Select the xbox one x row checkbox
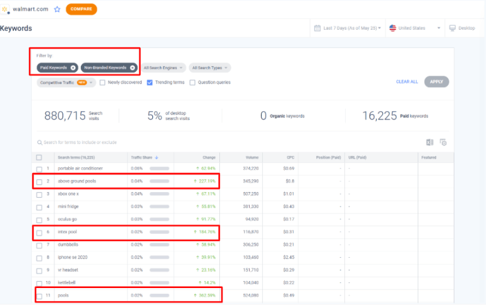Viewport: 486px width, 307px height. pos(39,195)
